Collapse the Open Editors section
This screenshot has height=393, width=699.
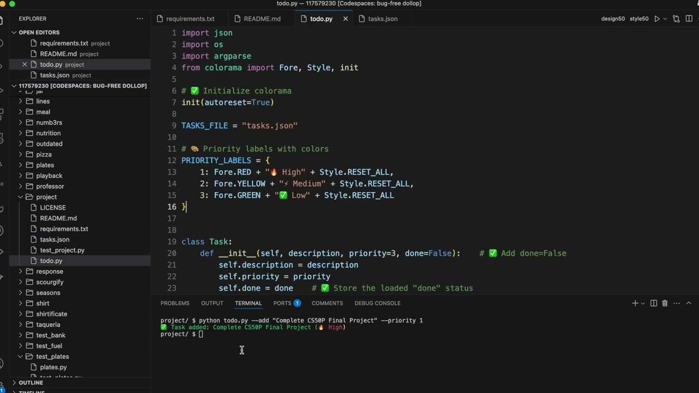(39, 32)
